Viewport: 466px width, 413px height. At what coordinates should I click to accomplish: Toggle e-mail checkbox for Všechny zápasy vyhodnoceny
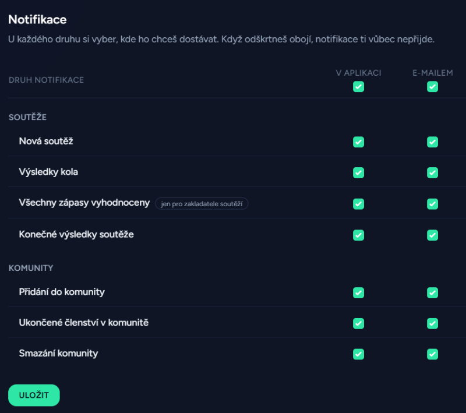pos(432,204)
